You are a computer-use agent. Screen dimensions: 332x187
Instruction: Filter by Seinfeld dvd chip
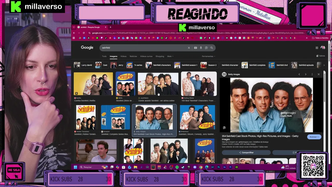[279, 65]
